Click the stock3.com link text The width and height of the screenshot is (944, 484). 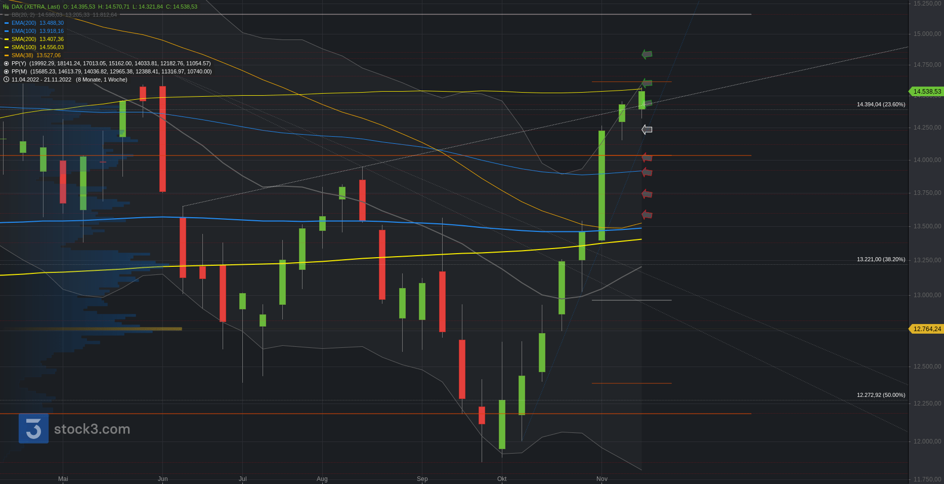tap(92, 429)
